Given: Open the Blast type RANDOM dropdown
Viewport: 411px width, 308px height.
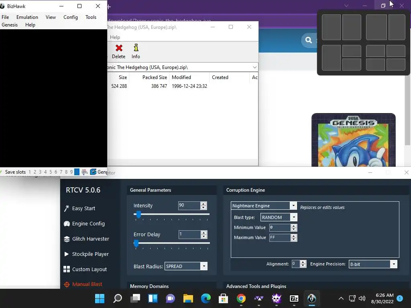Looking at the screenshot, I should pos(294,217).
